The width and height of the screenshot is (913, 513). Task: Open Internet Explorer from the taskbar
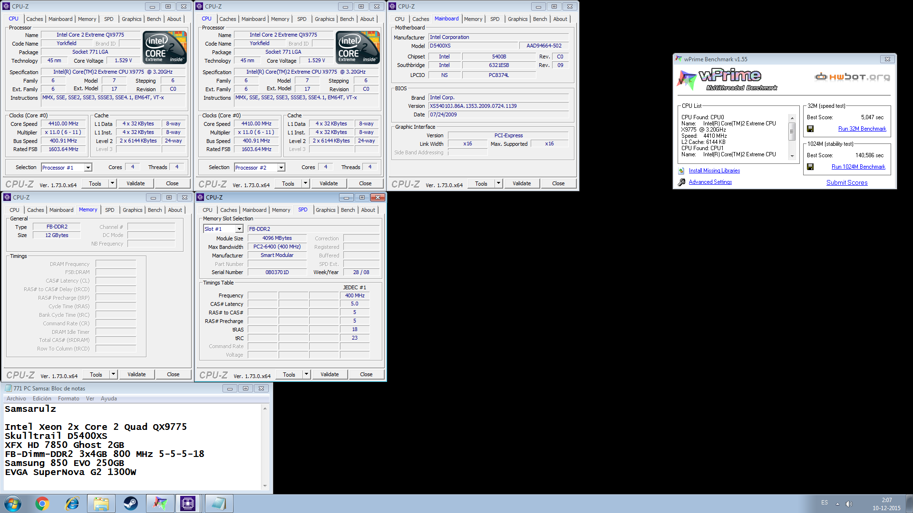[x=72, y=503]
